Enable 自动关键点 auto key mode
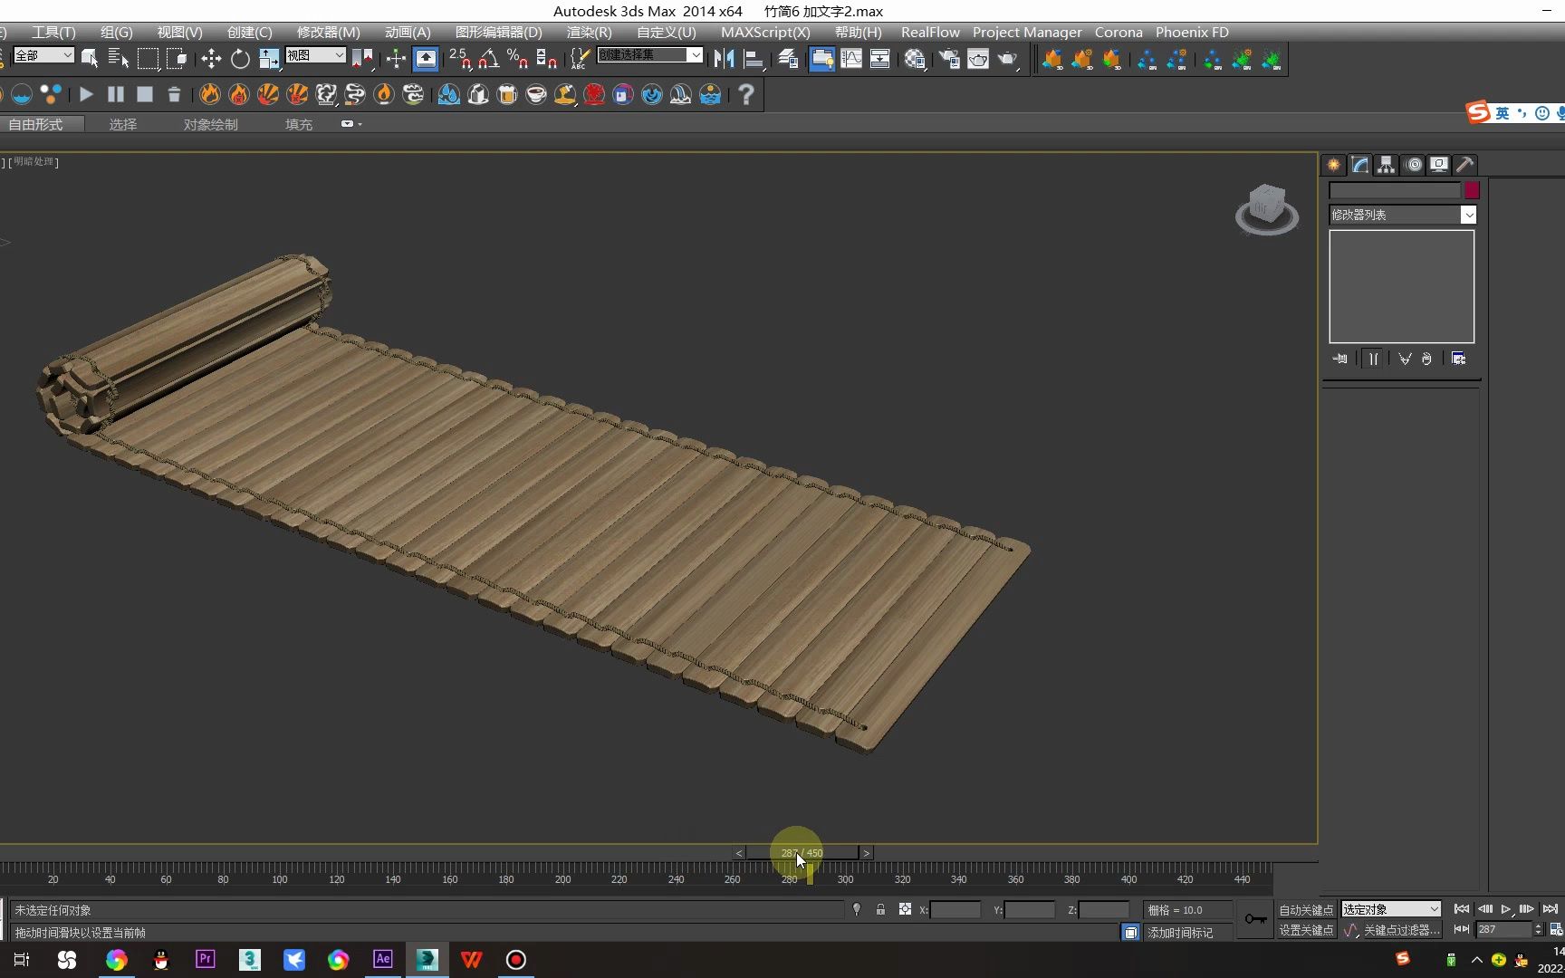This screenshot has width=1565, height=978. tap(1305, 910)
